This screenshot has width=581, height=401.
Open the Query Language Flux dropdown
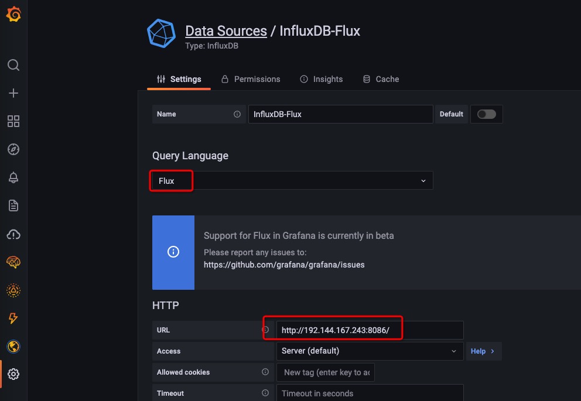292,181
